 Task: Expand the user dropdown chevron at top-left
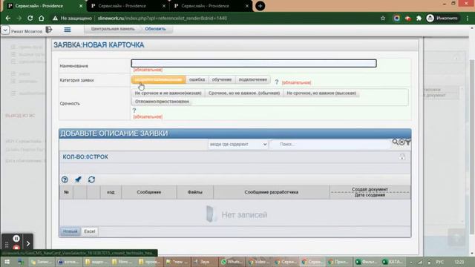(5, 30)
